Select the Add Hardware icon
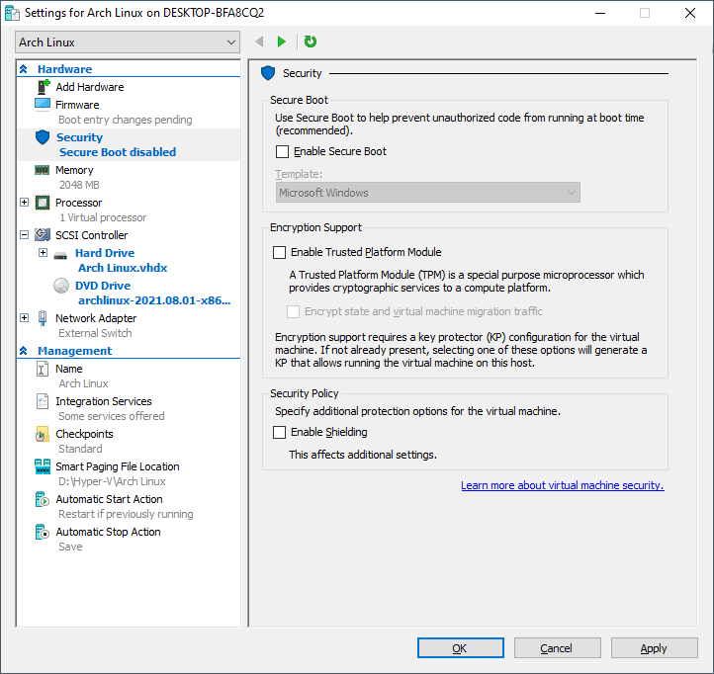714x674 pixels. [43, 87]
